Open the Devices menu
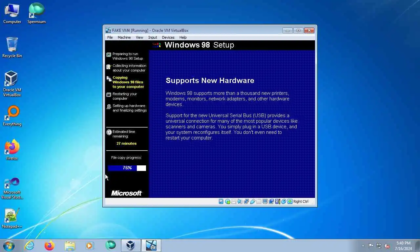This screenshot has width=420, height=252. click(168, 37)
